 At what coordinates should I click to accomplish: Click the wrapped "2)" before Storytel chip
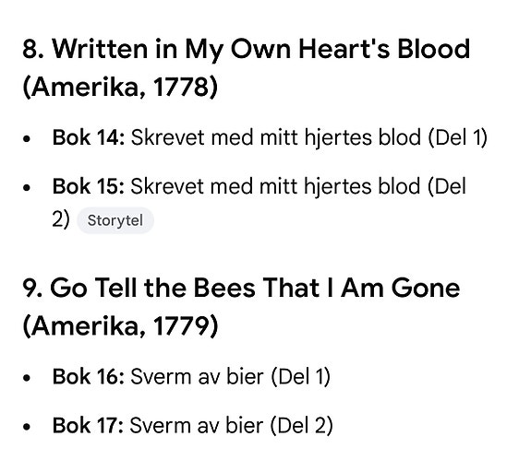(61, 219)
